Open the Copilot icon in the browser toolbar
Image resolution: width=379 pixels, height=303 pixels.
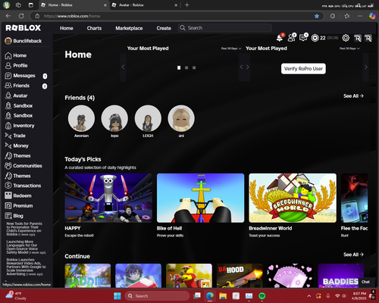tap(372, 16)
